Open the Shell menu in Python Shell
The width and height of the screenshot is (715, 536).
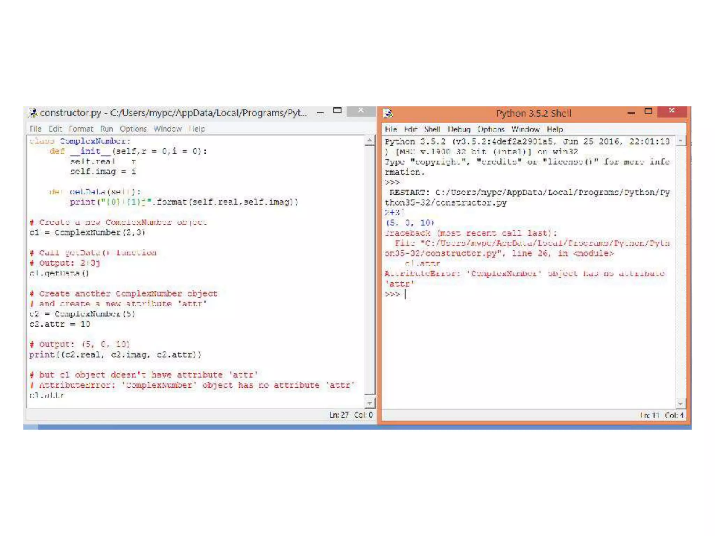[432, 129]
